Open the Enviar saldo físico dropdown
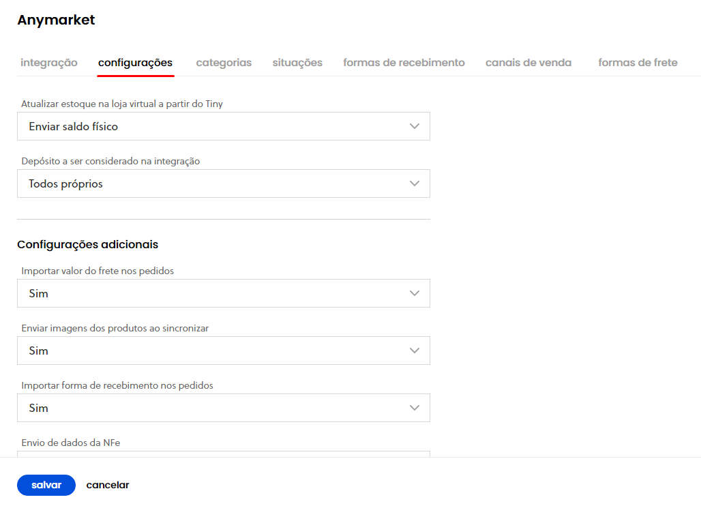Viewport: 701px width, 506px height. coord(224,126)
